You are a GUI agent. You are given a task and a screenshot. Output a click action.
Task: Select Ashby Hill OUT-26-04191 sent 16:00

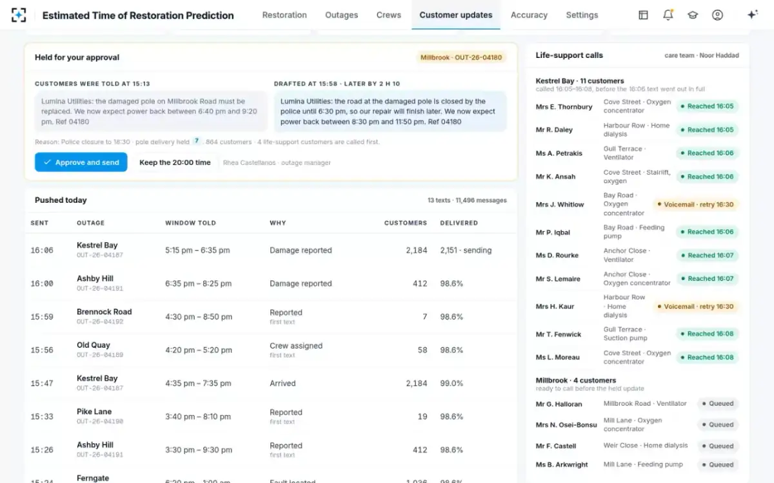click(271, 283)
